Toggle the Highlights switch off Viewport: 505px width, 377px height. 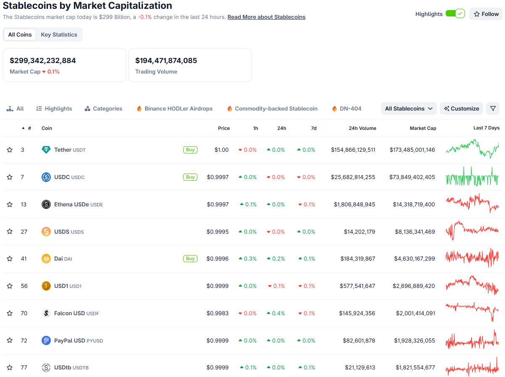[455, 14]
